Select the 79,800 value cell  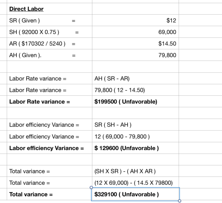tap(135, 55)
